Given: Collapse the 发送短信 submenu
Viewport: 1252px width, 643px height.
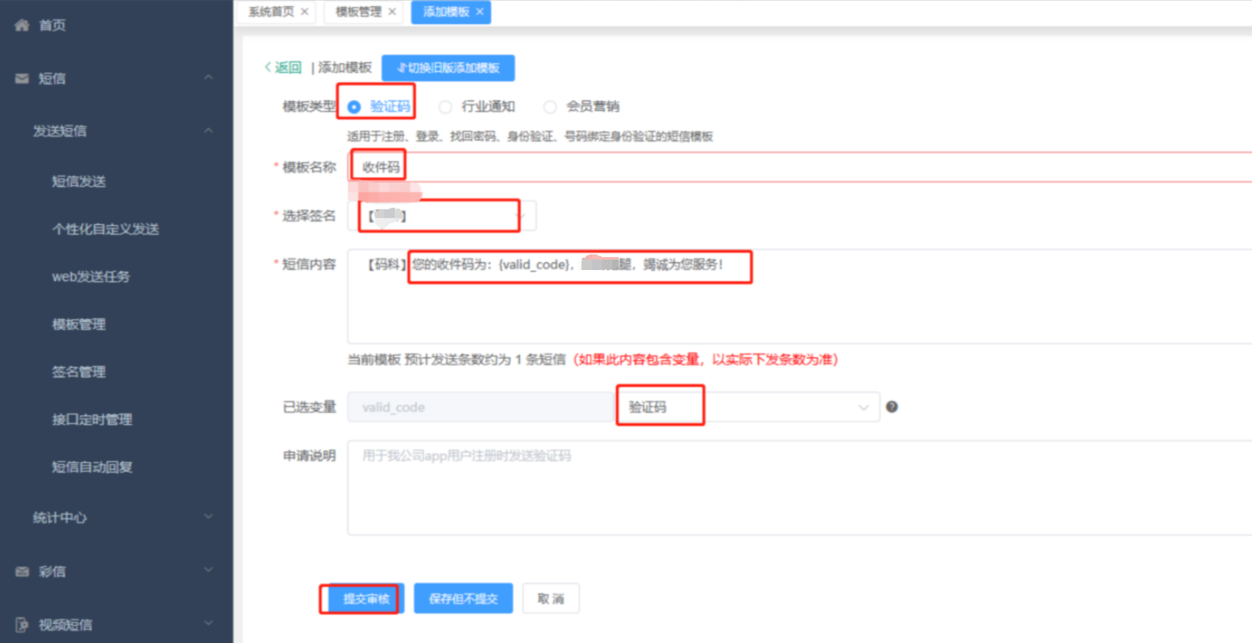Looking at the screenshot, I should point(209,132).
